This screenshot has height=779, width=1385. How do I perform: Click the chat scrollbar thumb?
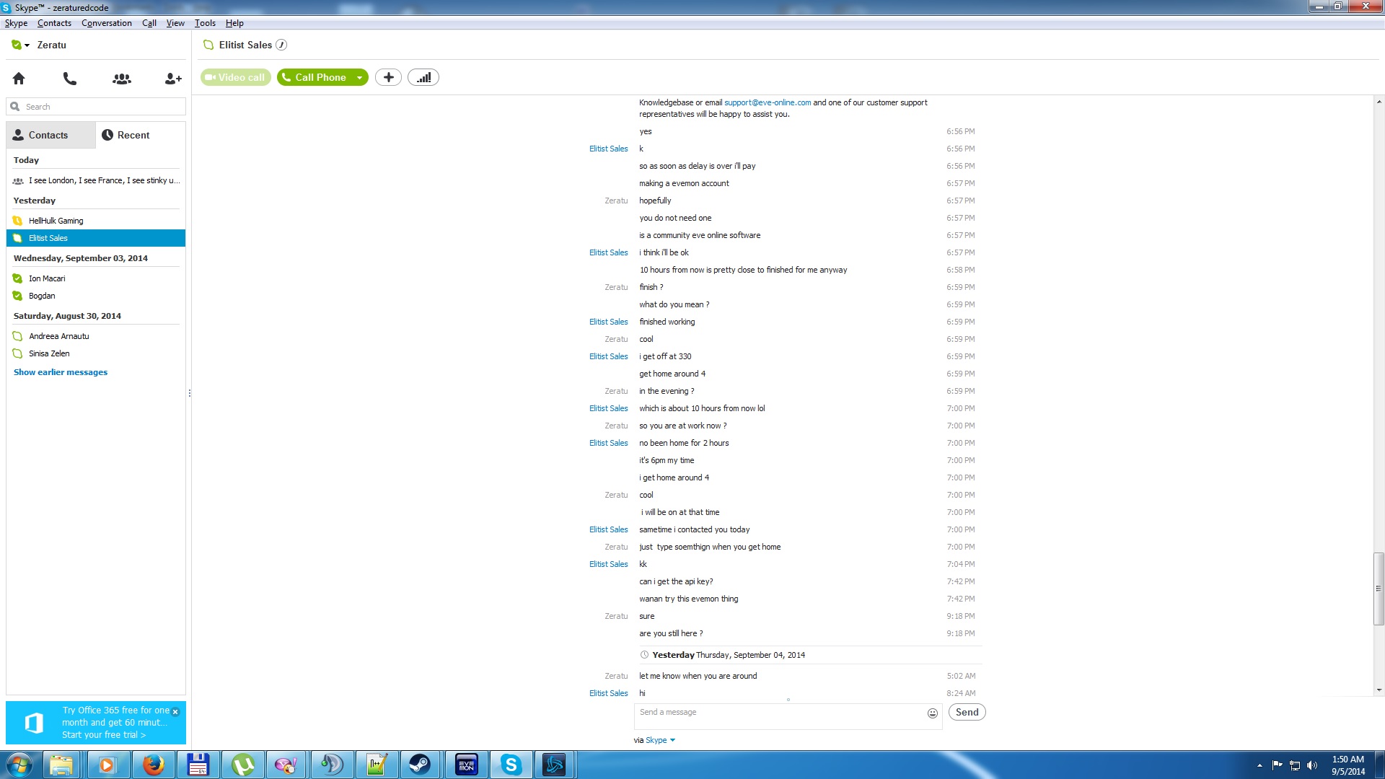tap(1379, 589)
